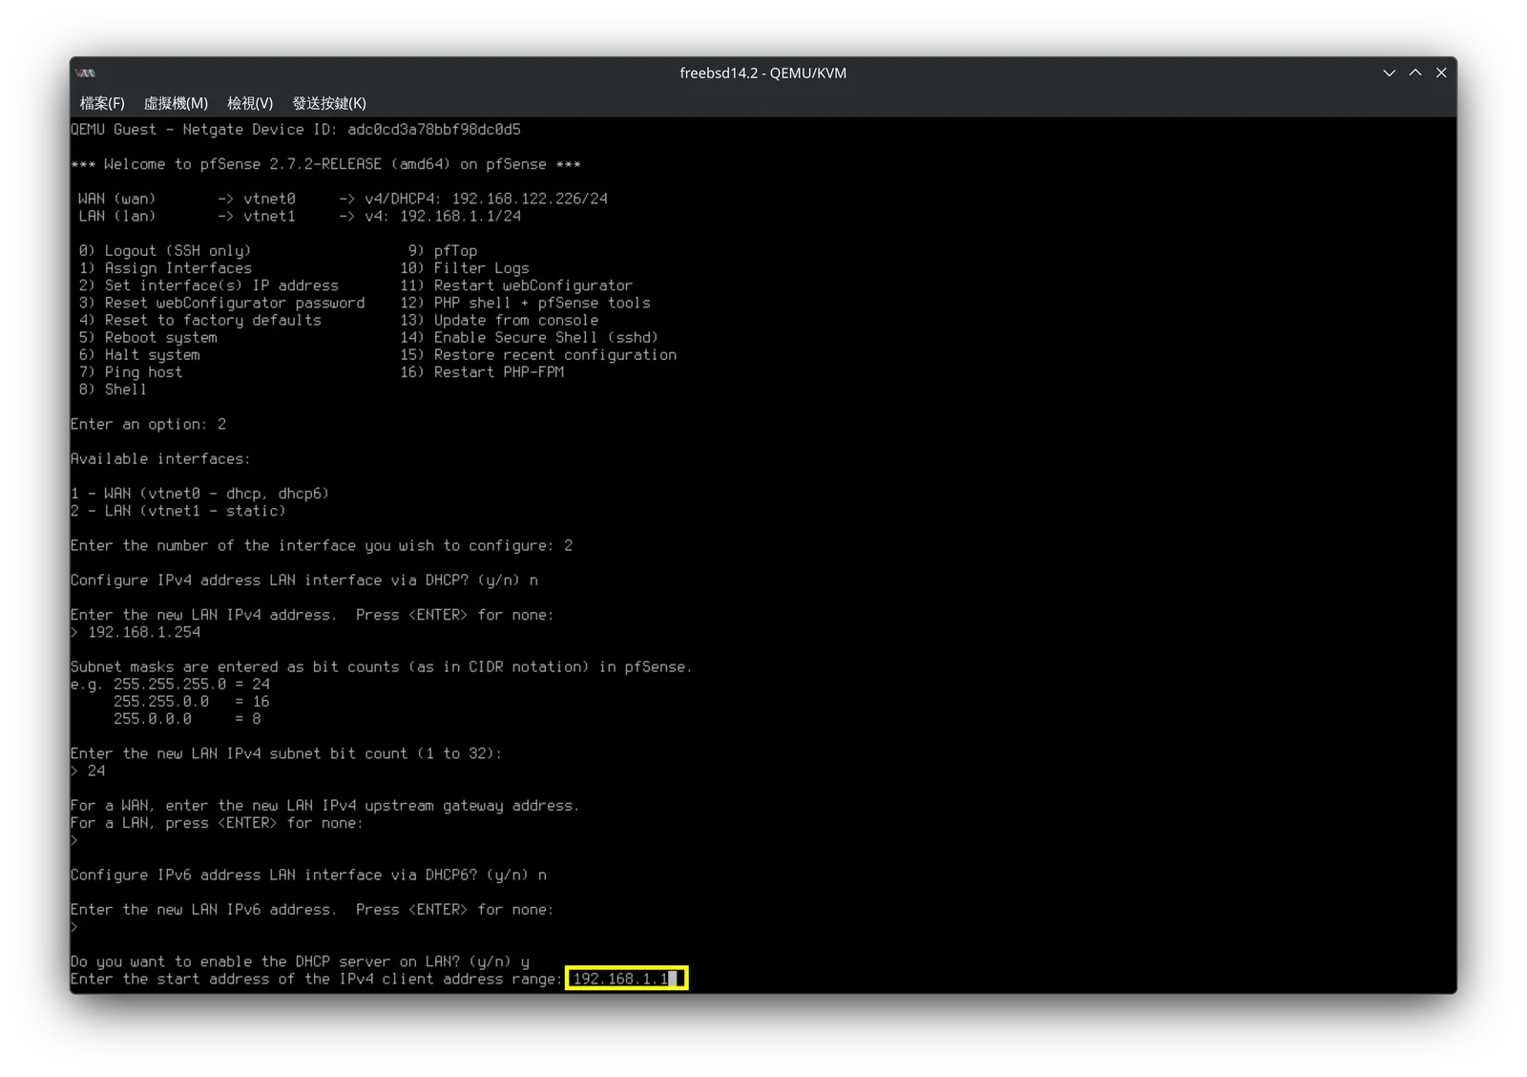Viewport: 1527px width, 1077px height.
Task: Click the Netgate Device ID line
Action: 296,129
